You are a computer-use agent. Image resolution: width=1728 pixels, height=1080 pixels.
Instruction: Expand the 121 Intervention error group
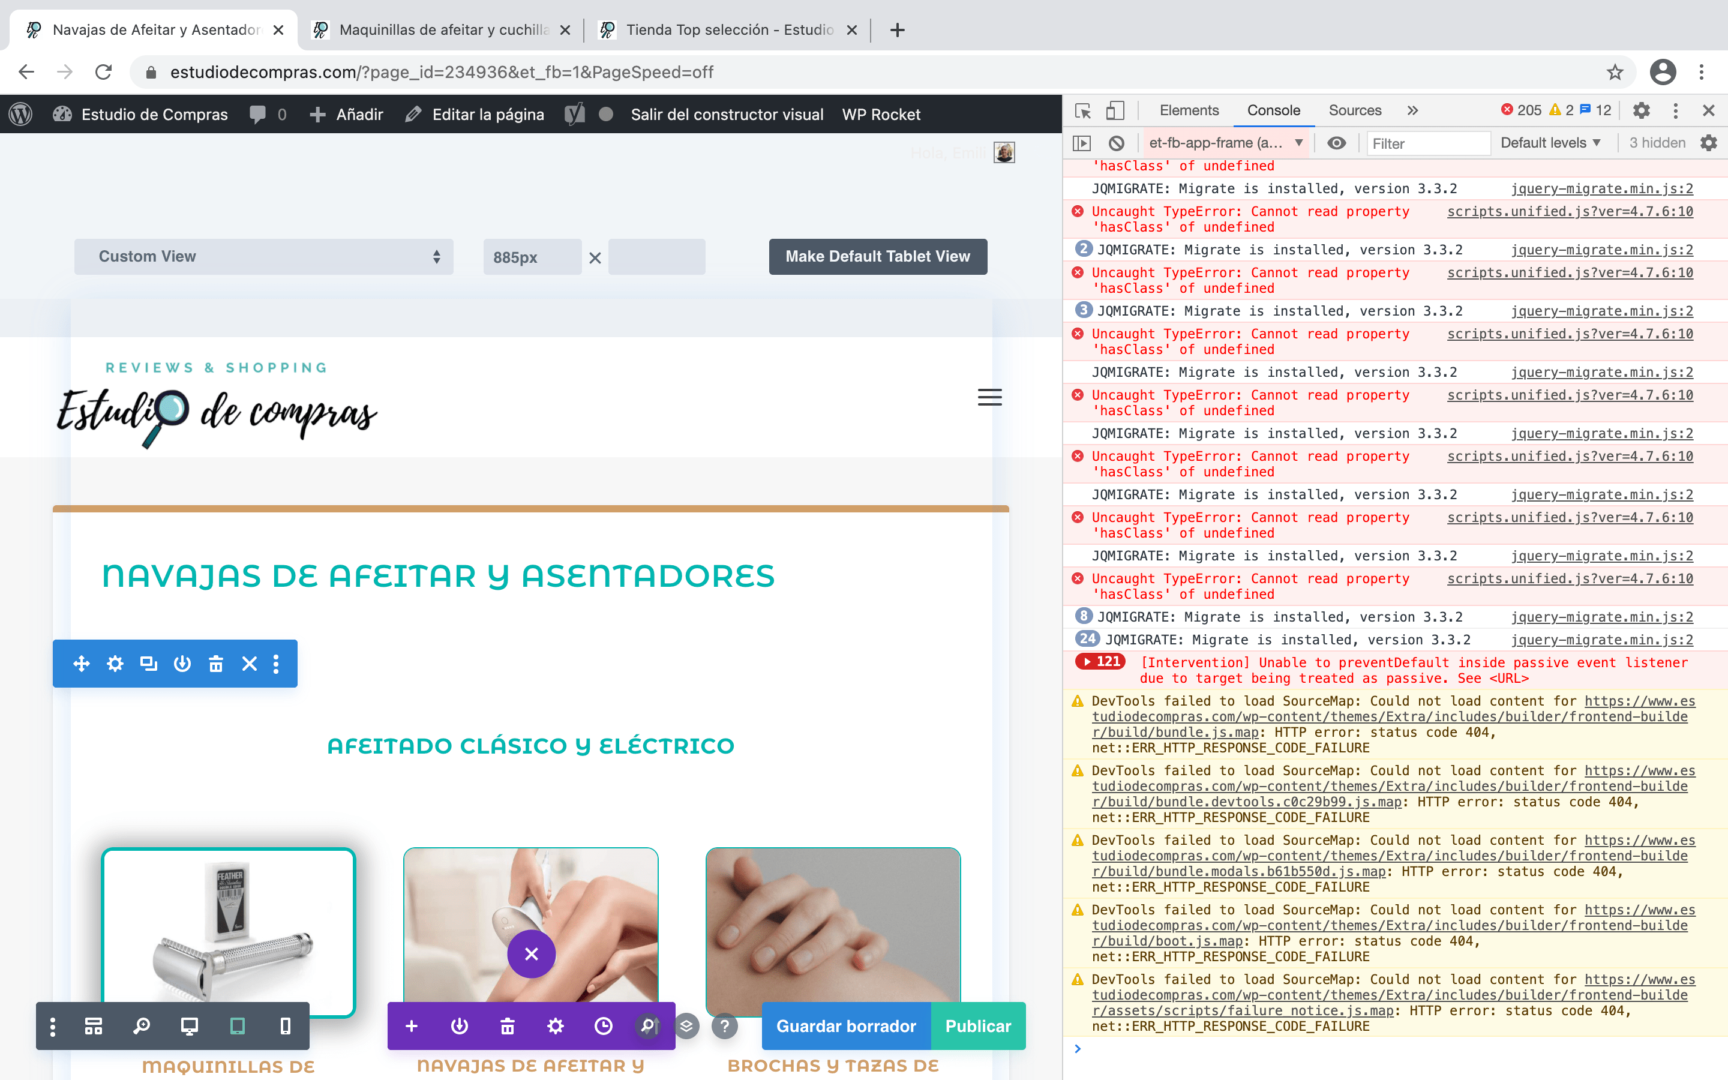tap(1100, 661)
